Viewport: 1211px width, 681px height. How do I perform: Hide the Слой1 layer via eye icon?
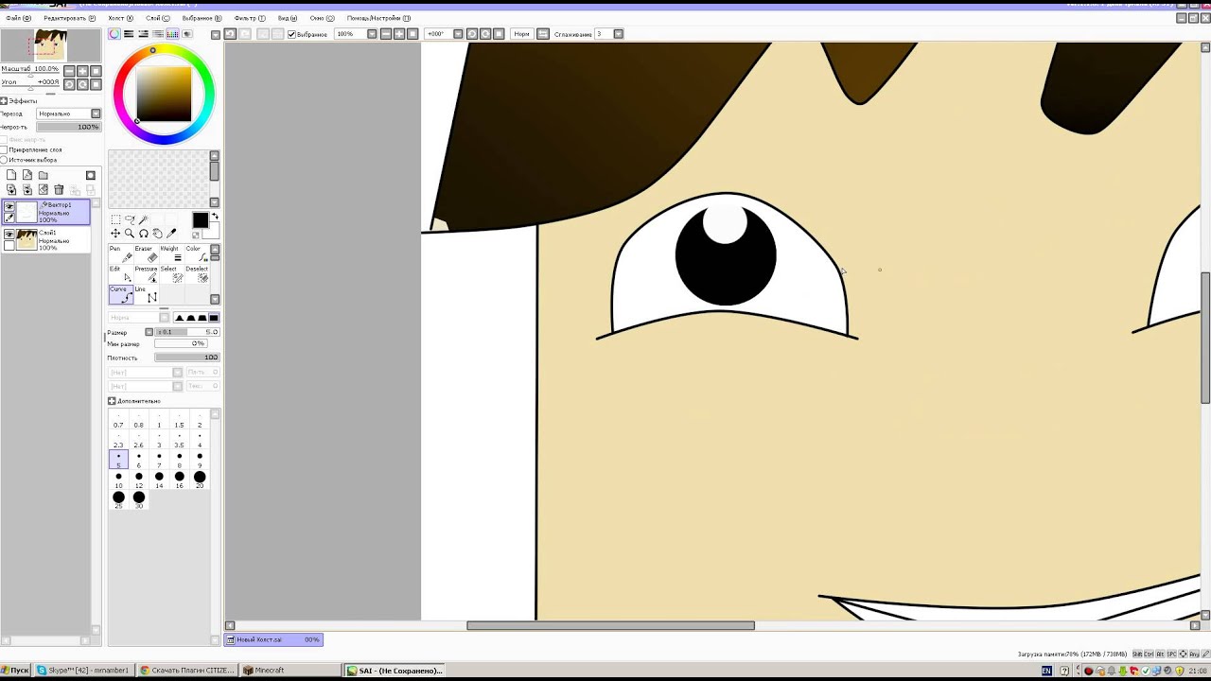(9, 235)
